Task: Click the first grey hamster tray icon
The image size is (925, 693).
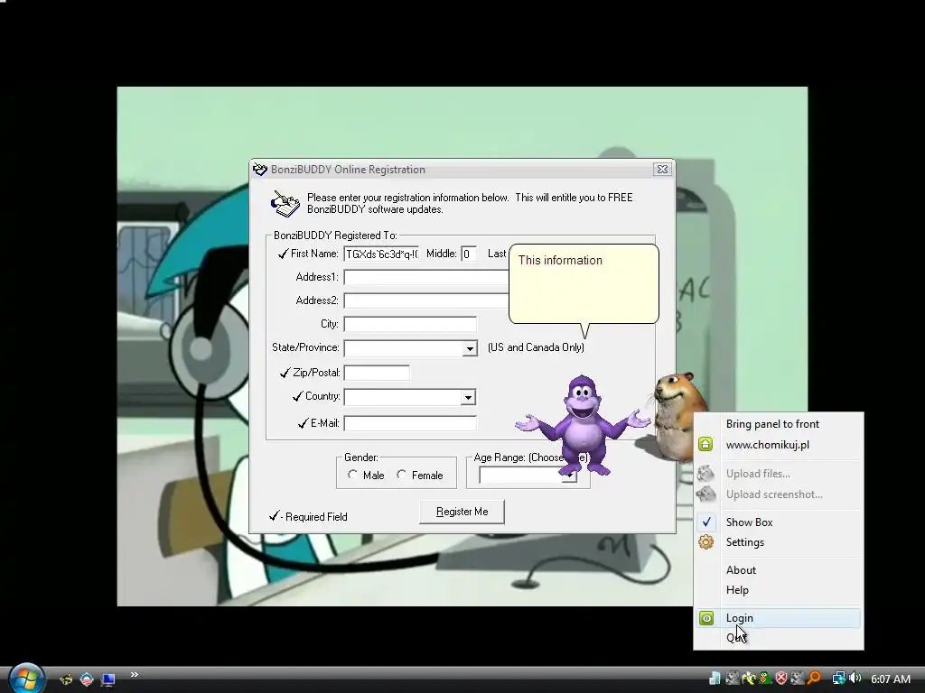Action: pos(732,679)
